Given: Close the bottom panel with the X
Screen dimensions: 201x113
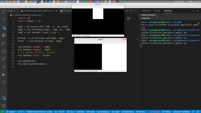Looking at the screenshot, I should coord(198,11).
